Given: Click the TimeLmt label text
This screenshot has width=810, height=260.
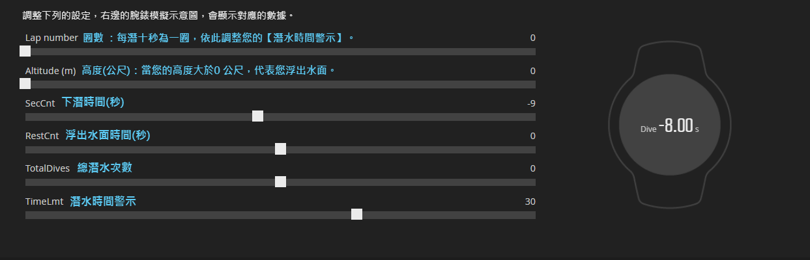Looking at the screenshot, I should point(44,201).
